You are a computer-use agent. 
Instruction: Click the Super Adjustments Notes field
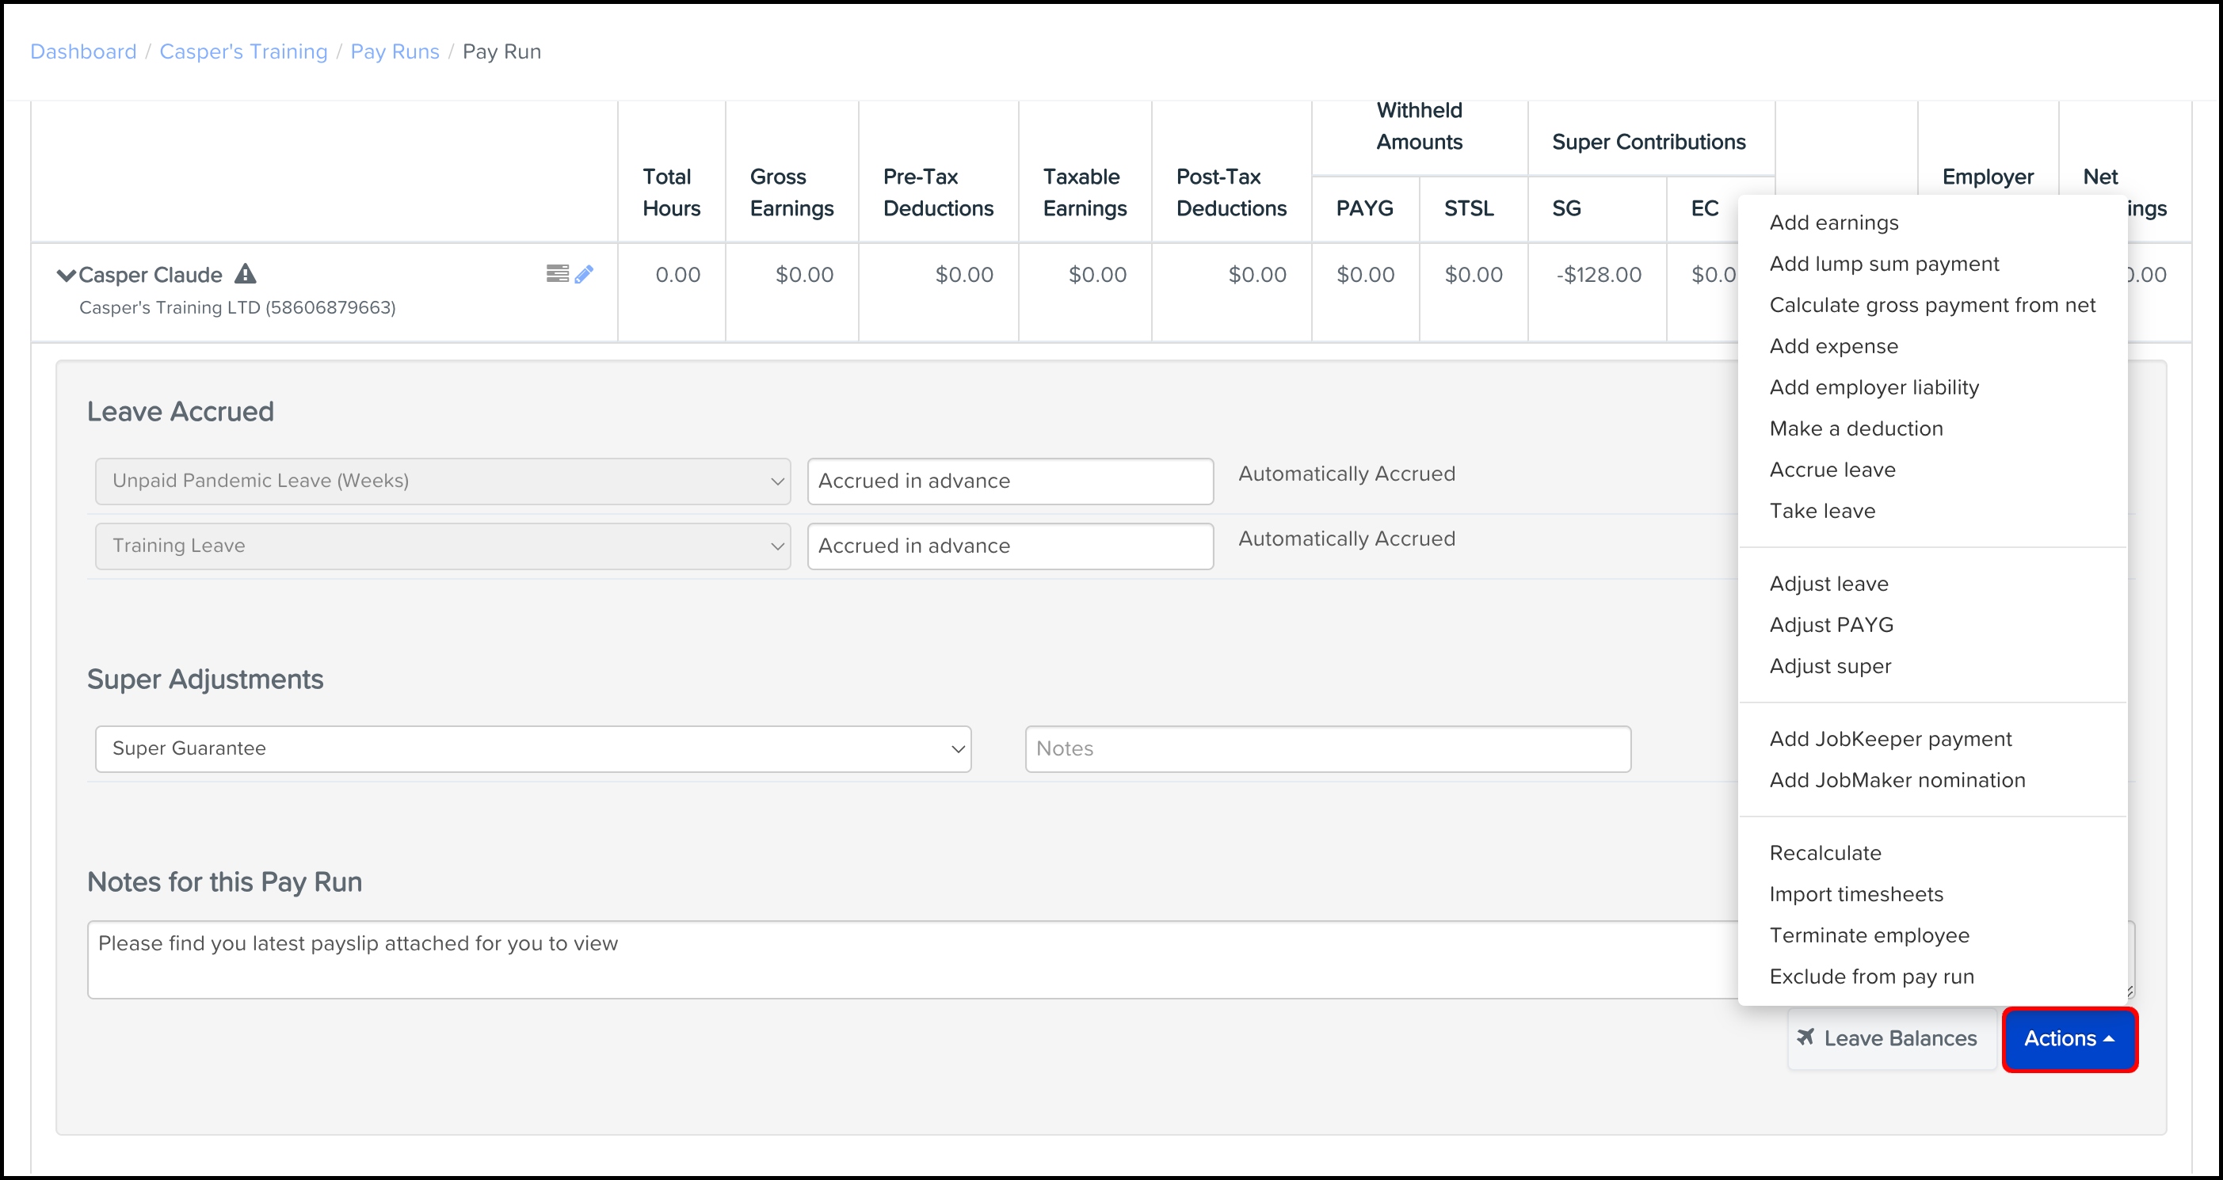coord(1327,748)
